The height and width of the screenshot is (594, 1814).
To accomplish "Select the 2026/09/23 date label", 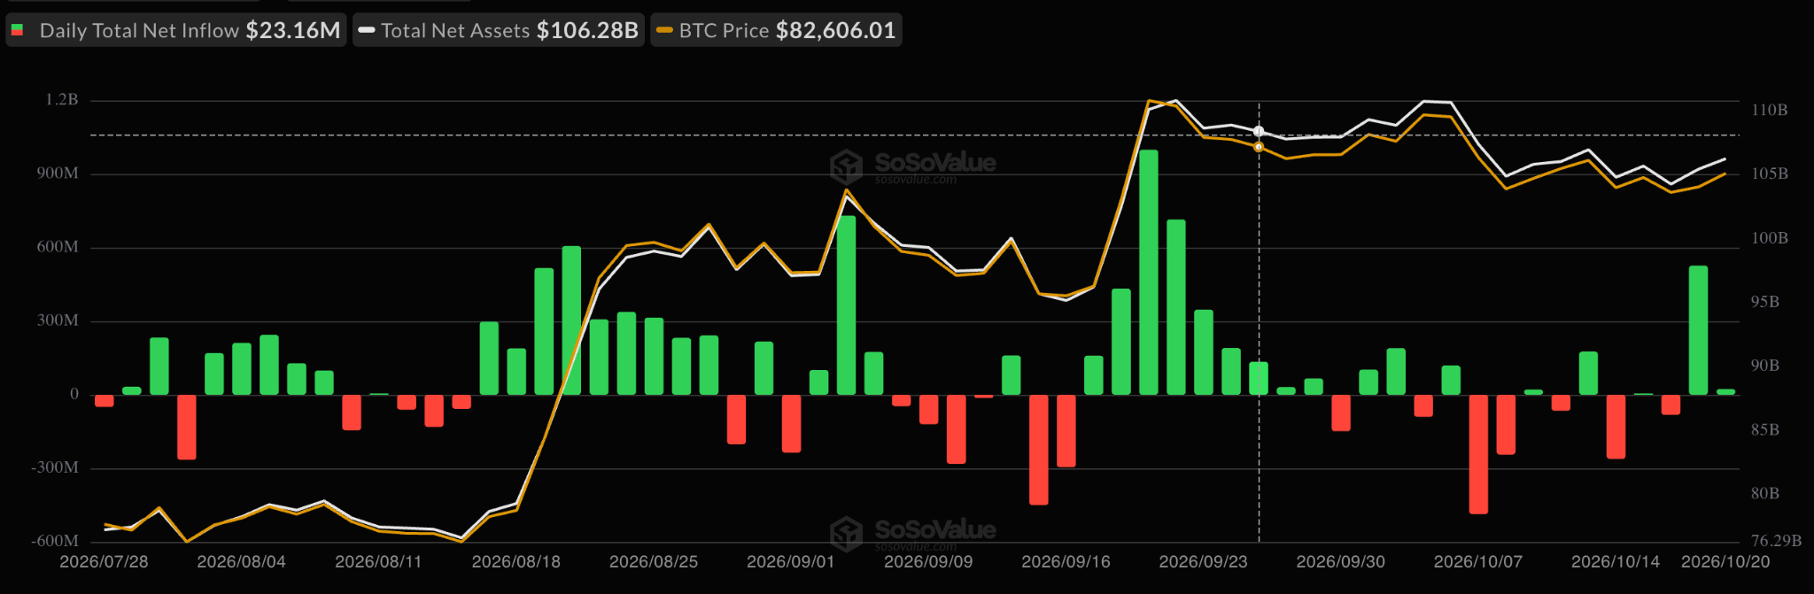I will [1203, 562].
